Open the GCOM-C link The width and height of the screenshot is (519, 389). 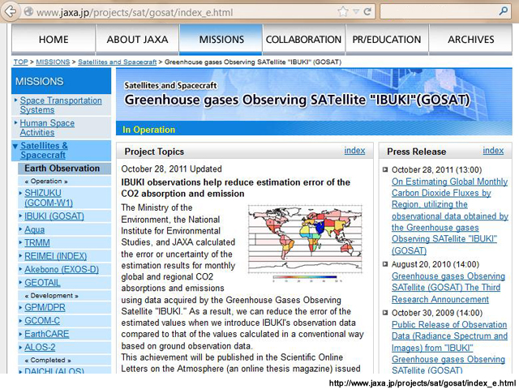42,321
